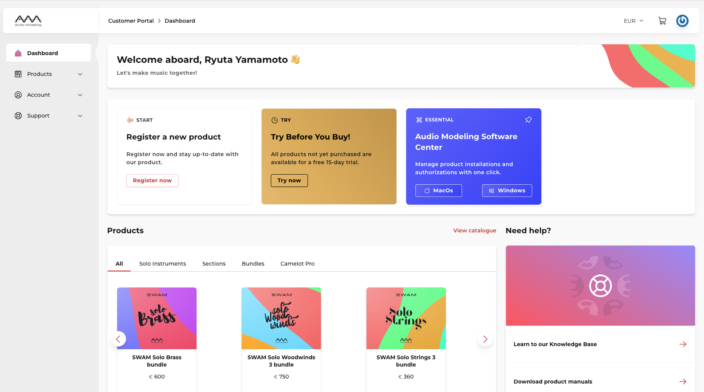Click the SWAM Solo Brass bundle title
704x392 pixels.
click(157, 361)
